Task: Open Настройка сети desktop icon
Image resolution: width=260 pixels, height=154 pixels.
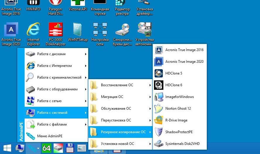Action: (100, 34)
